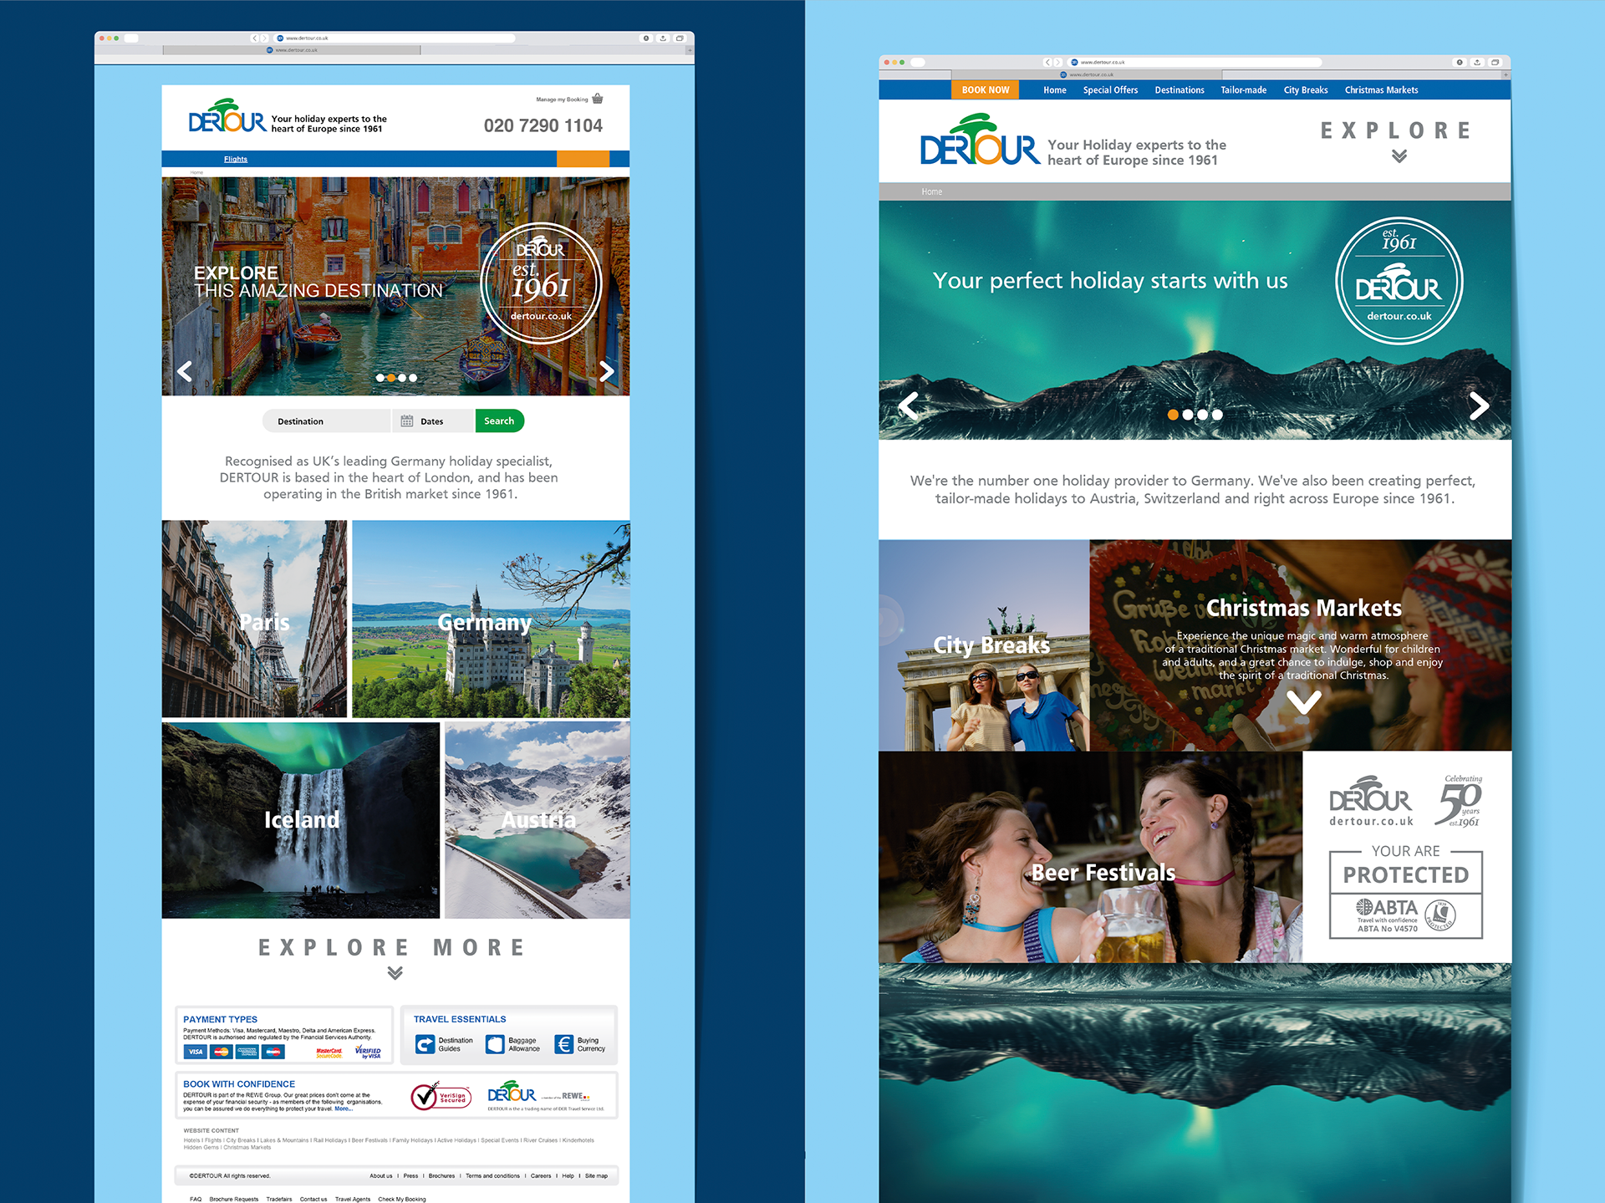This screenshot has height=1203, width=1605.
Task: Click the DERTOUR logo in right window header
Action: tap(980, 140)
